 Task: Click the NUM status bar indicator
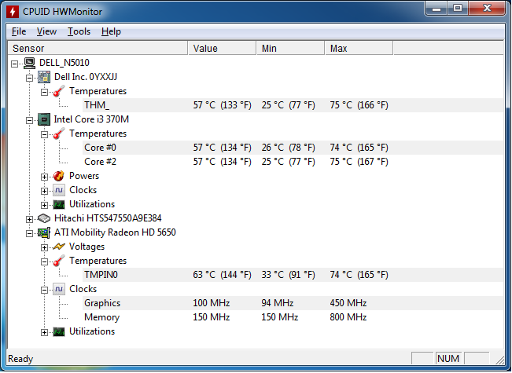click(448, 359)
